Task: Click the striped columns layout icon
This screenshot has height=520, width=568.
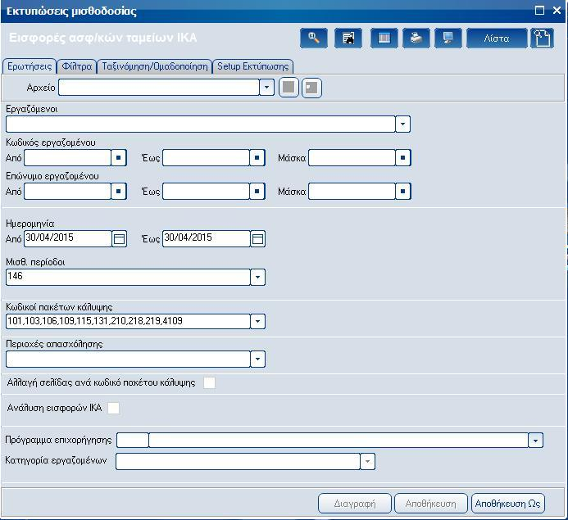Action: coord(384,38)
